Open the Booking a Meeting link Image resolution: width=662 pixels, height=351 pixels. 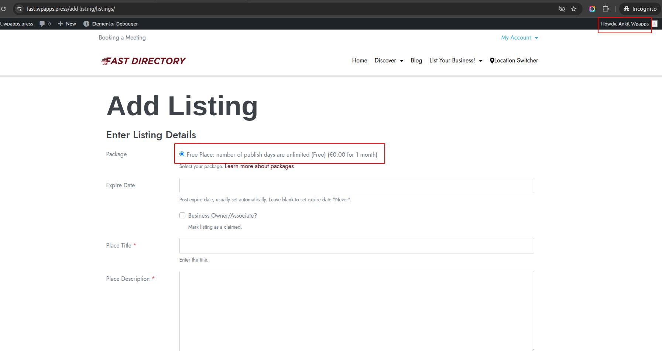(x=122, y=38)
